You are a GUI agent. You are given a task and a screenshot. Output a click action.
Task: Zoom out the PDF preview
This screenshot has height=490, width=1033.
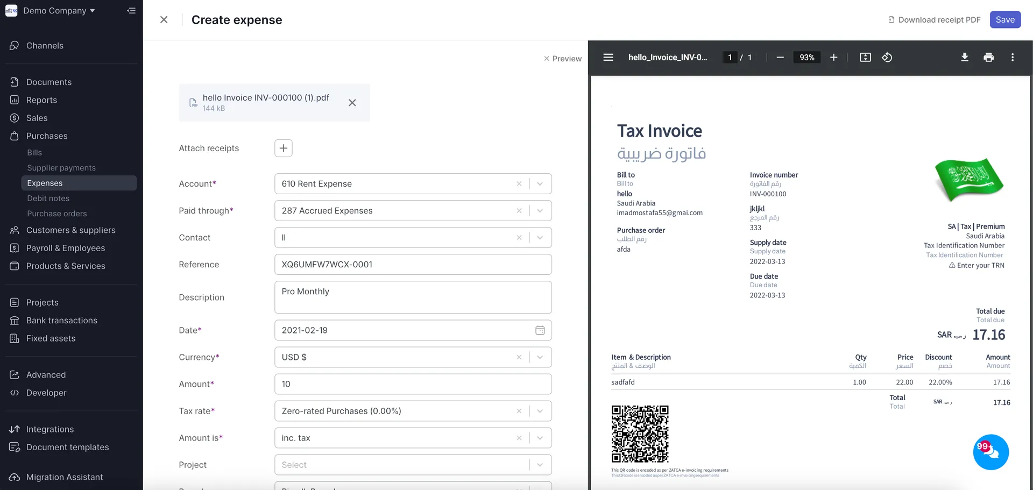point(780,58)
